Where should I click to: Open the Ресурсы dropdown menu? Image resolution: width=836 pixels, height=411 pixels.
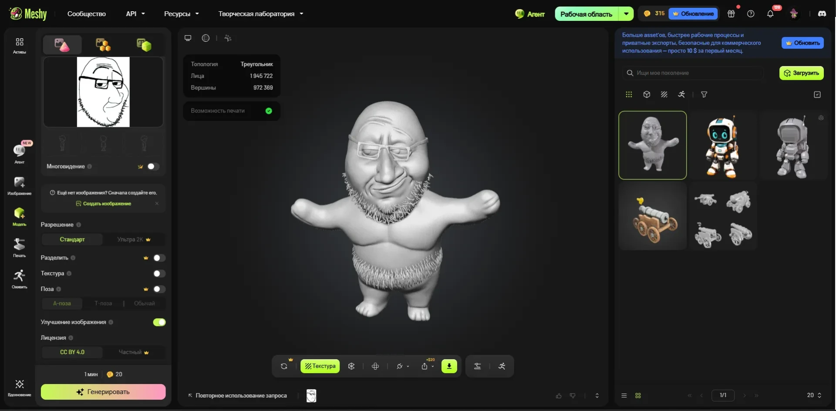point(182,14)
